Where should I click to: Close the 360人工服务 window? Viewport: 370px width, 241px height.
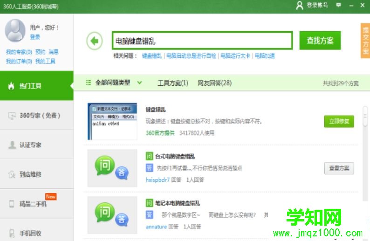click(363, 5)
